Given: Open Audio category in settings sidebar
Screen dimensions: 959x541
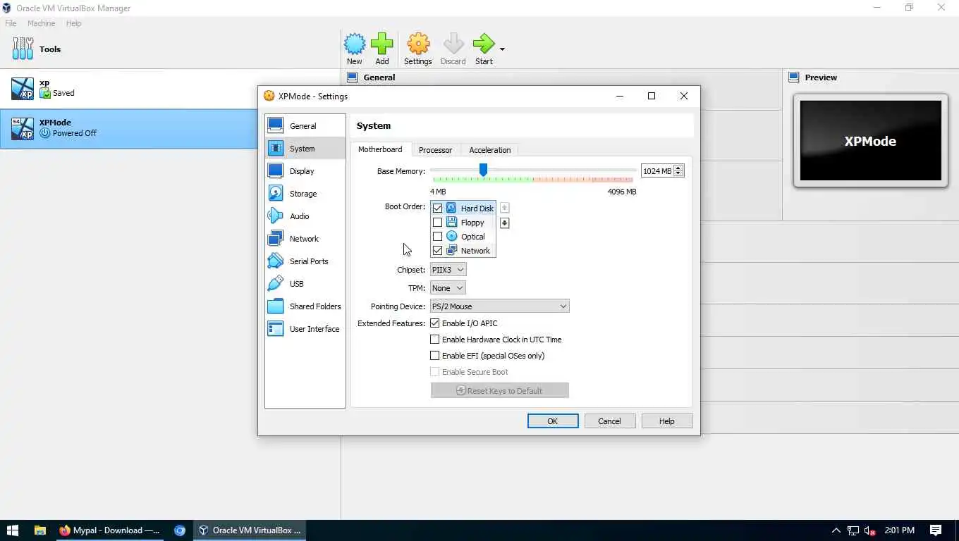Looking at the screenshot, I should [x=305, y=216].
